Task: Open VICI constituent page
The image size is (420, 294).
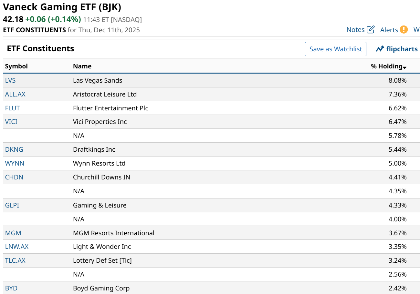Action: 11,122
